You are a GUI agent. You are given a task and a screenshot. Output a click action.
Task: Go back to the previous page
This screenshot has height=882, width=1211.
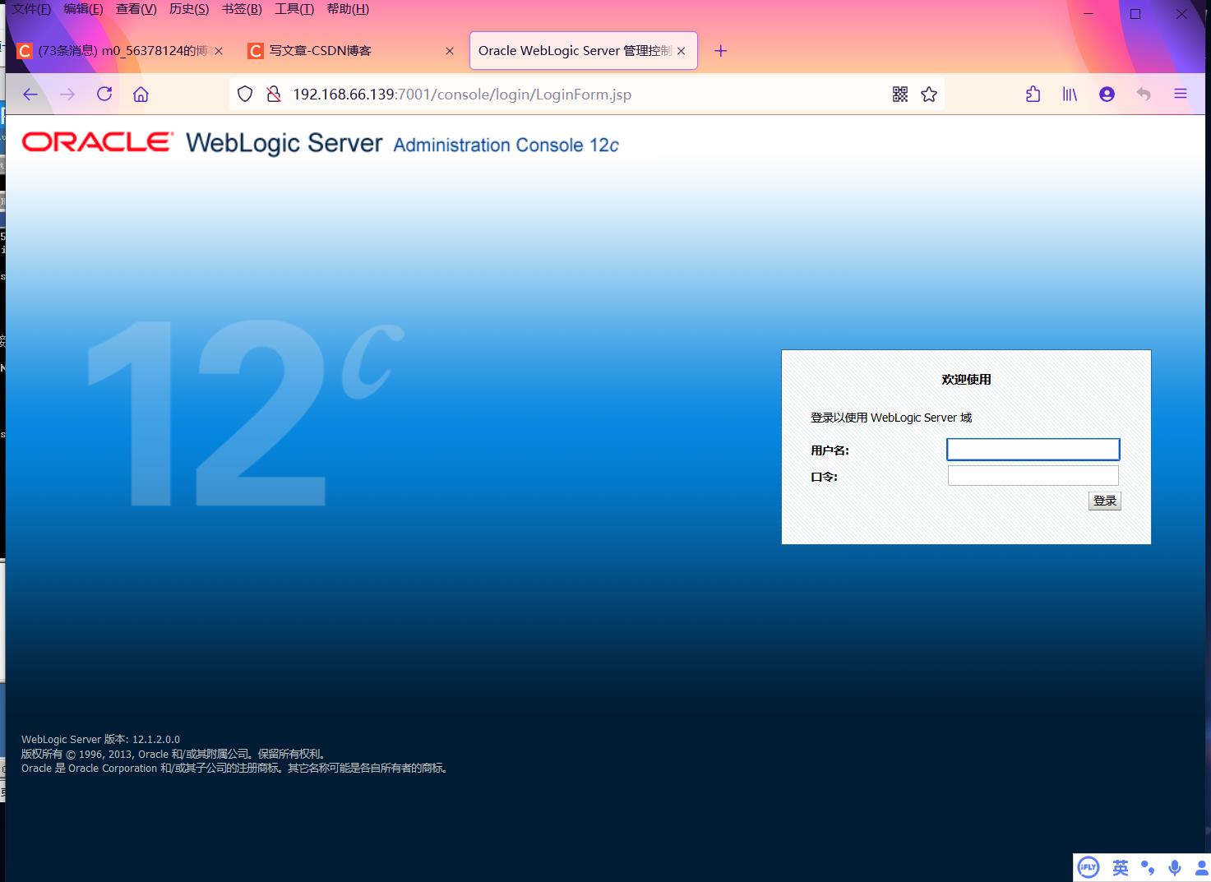(30, 95)
